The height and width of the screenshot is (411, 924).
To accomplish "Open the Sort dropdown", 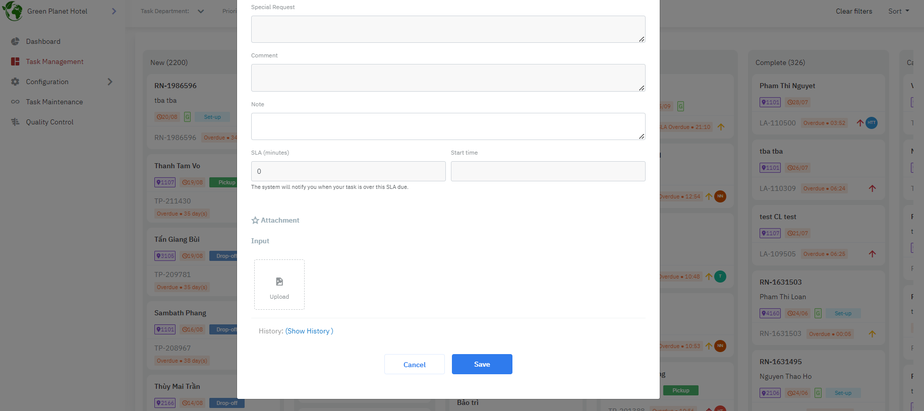I will pos(898,11).
